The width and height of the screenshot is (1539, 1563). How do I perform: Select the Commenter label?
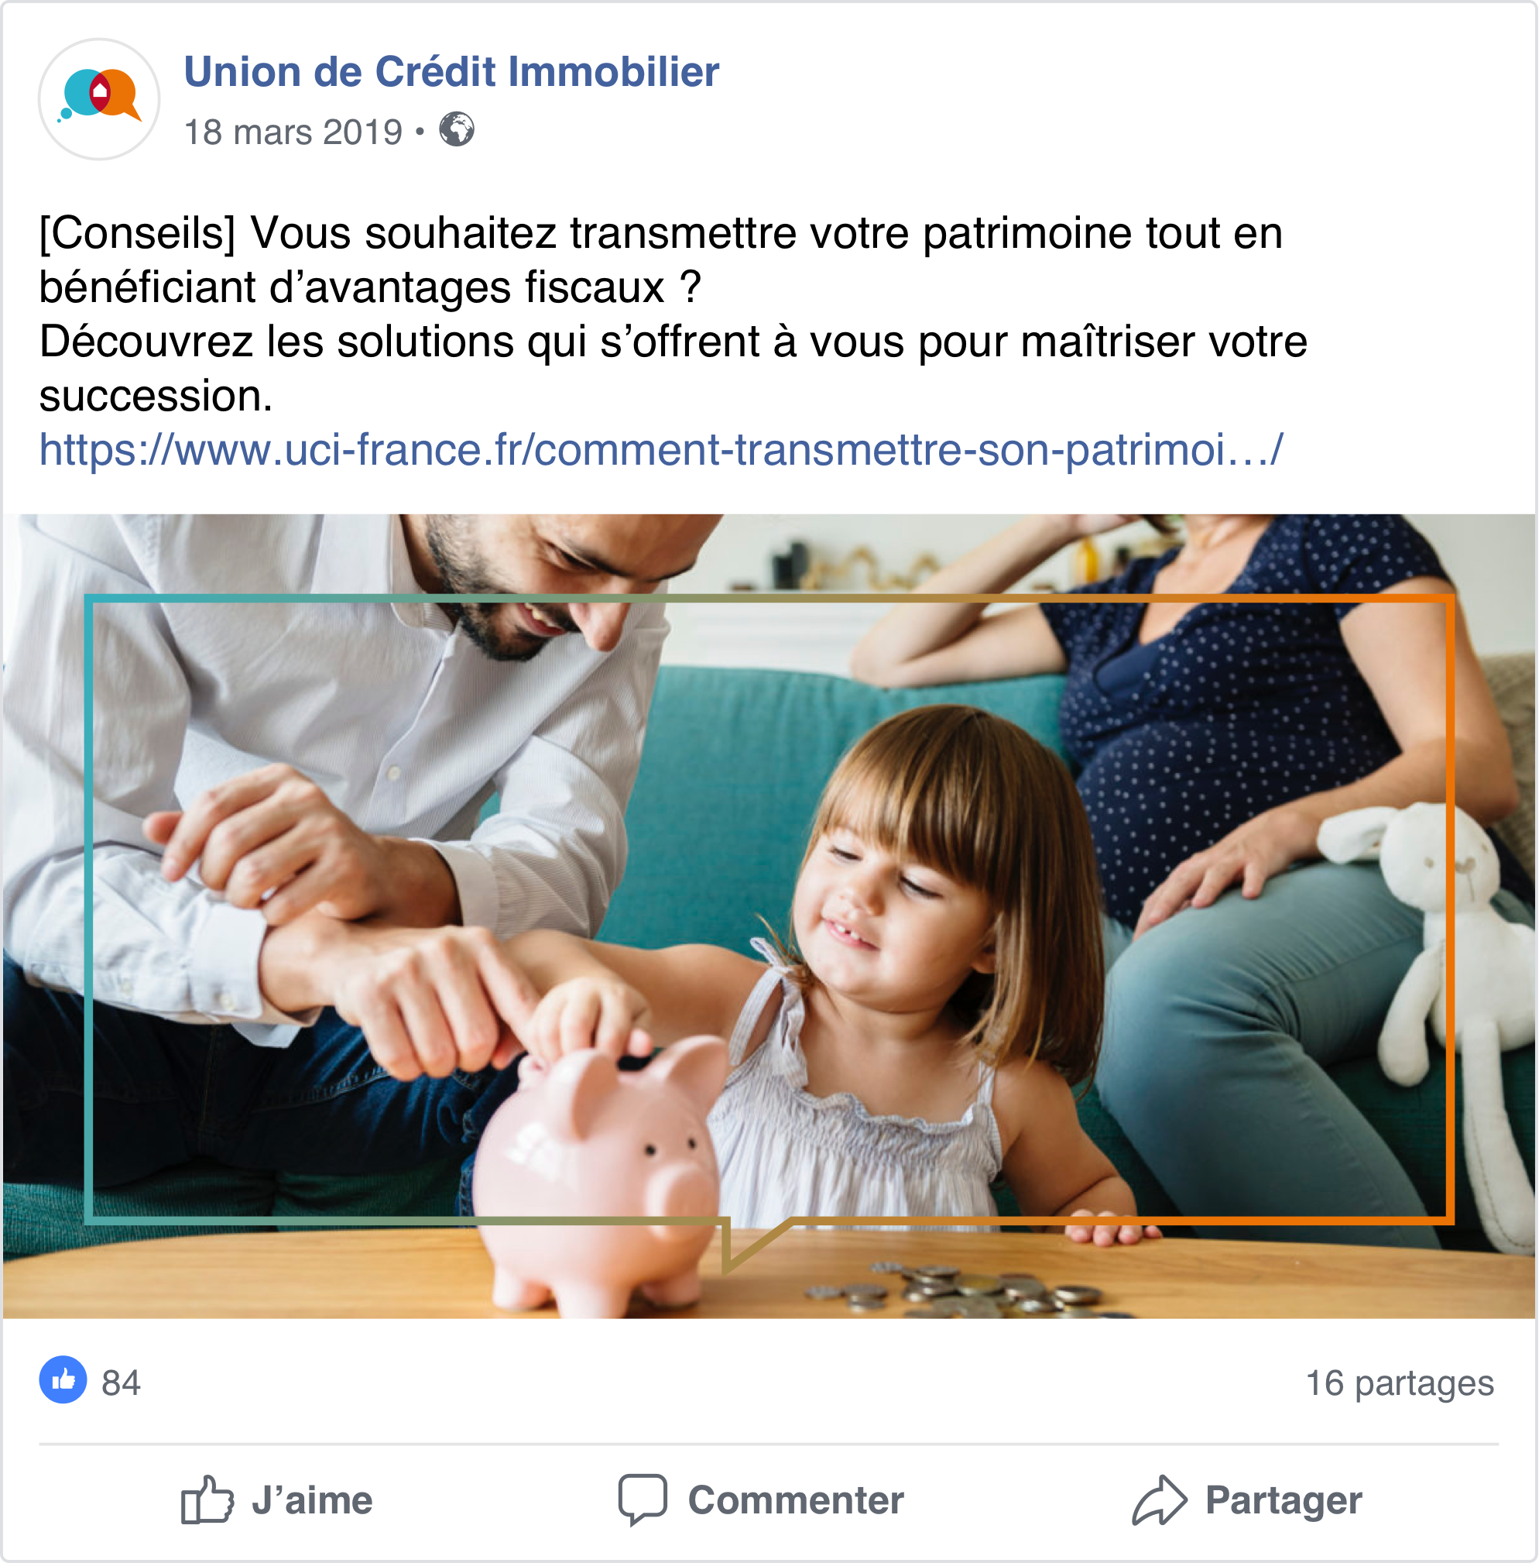[x=796, y=1501]
